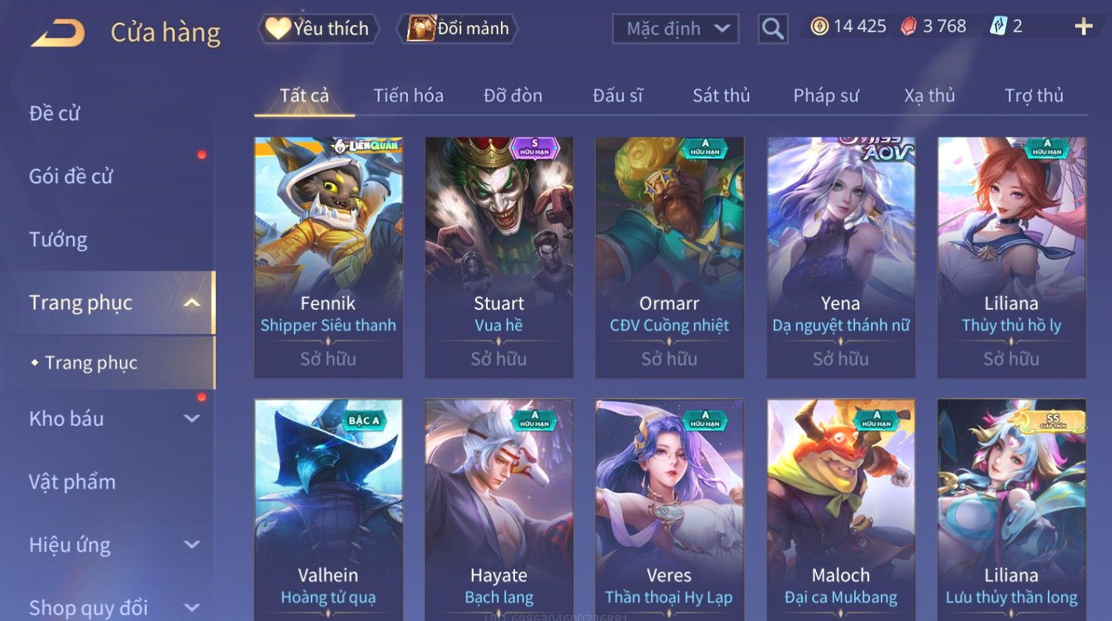Viewport: 1112px width, 621px height.
Task: Tap the red ruby currency icon
Action: (908, 27)
